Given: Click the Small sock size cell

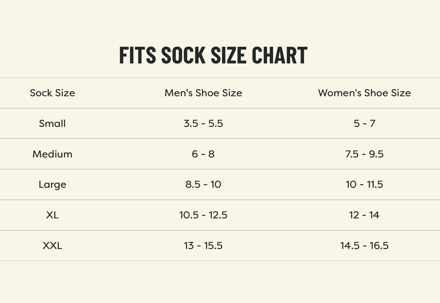Looking at the screenshot, I should coord(52,123).
